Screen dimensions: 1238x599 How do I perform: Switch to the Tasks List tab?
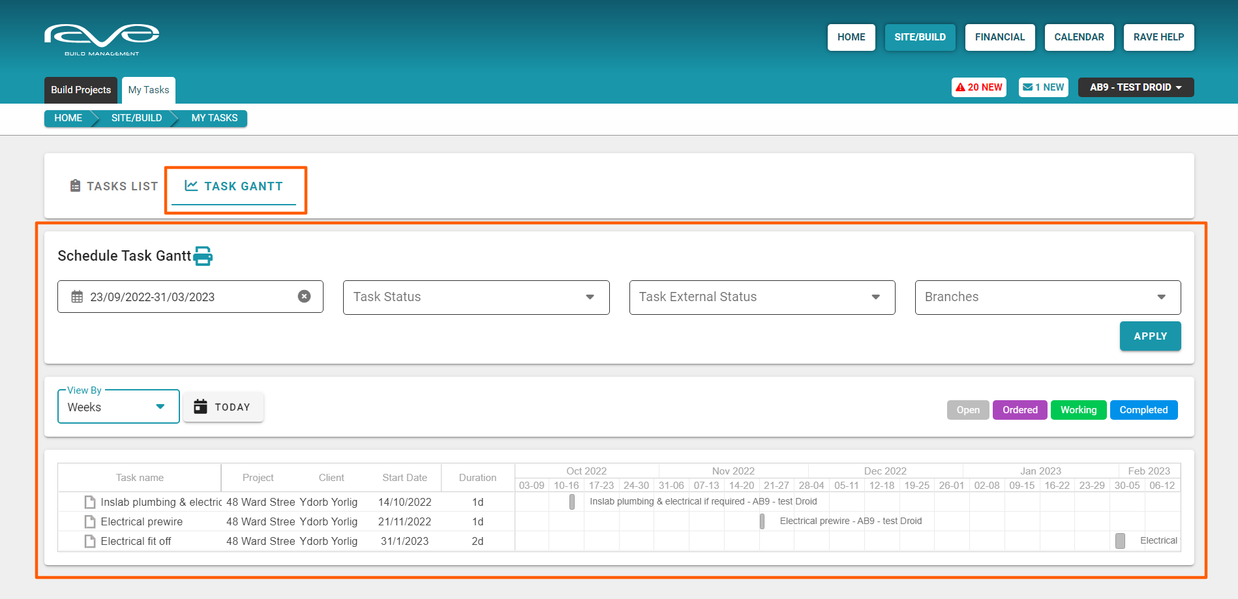point(114,186)
